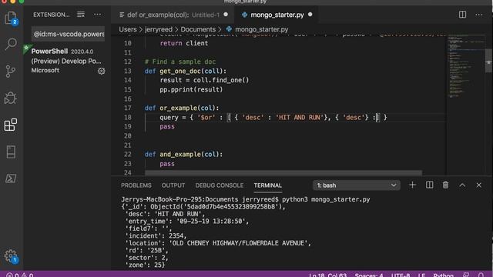Viewport: 493px width, 277px height.
Task: Click line number 17 in gutter
Action: pyautogui.click(x=127, y=108)
